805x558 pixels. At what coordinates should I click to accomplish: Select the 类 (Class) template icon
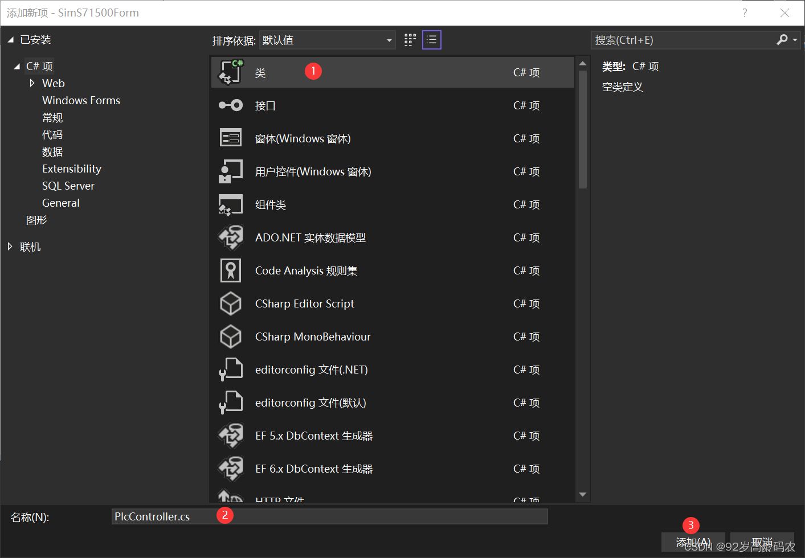231,72
